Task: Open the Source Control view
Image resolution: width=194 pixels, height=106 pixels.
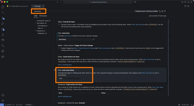Action: 3,18
